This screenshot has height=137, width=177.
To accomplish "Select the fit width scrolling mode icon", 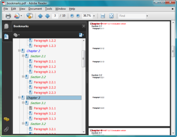I will point(103,16).
